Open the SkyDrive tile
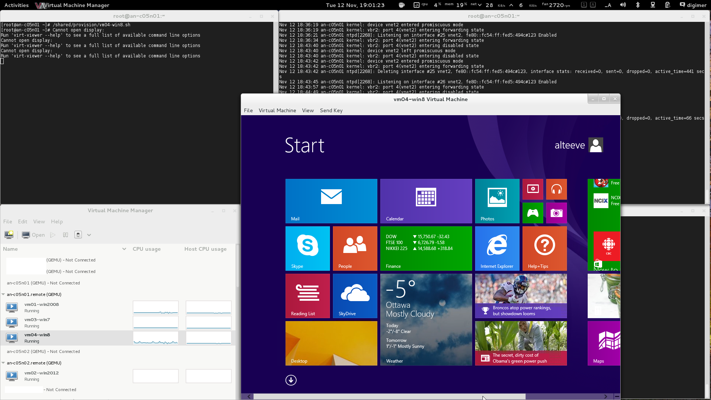 tap(355, 296)
